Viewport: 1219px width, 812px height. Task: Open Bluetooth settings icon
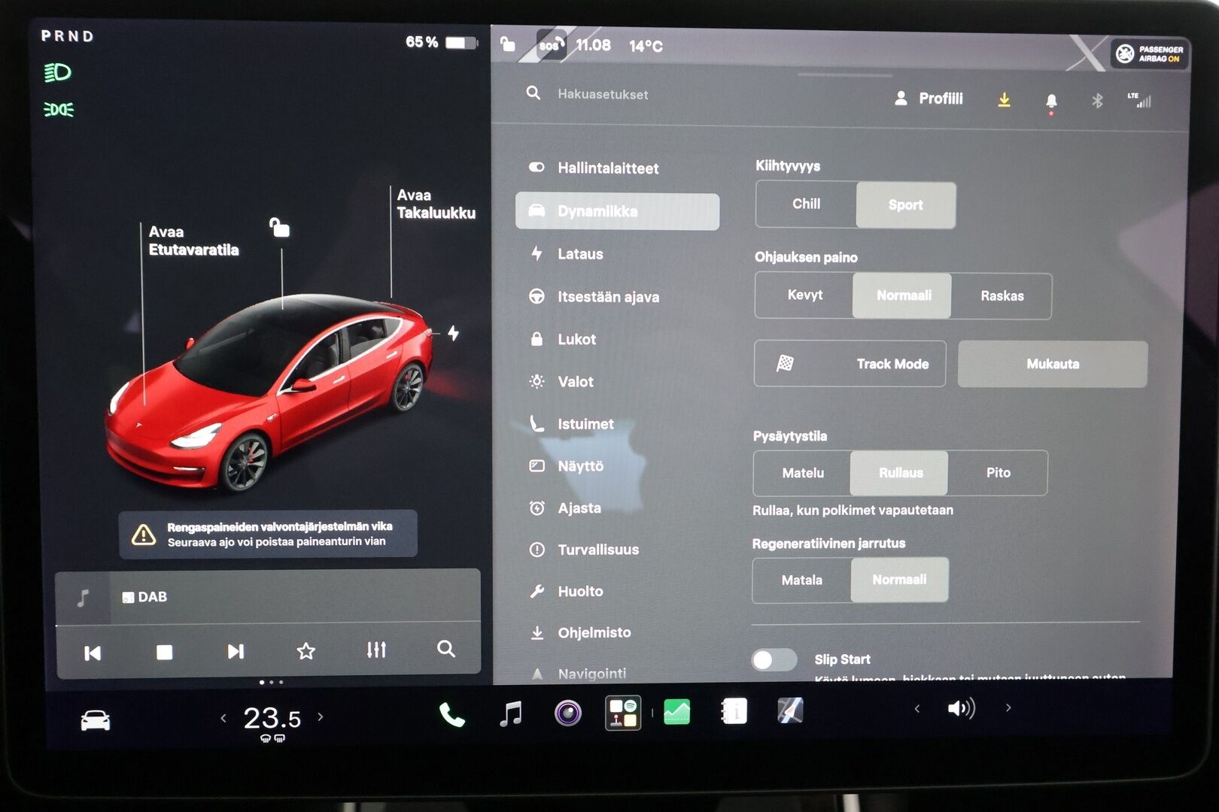coord(1097,101)
